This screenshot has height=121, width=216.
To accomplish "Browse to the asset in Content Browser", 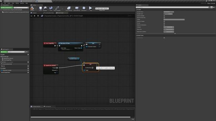I will point(45,8).
